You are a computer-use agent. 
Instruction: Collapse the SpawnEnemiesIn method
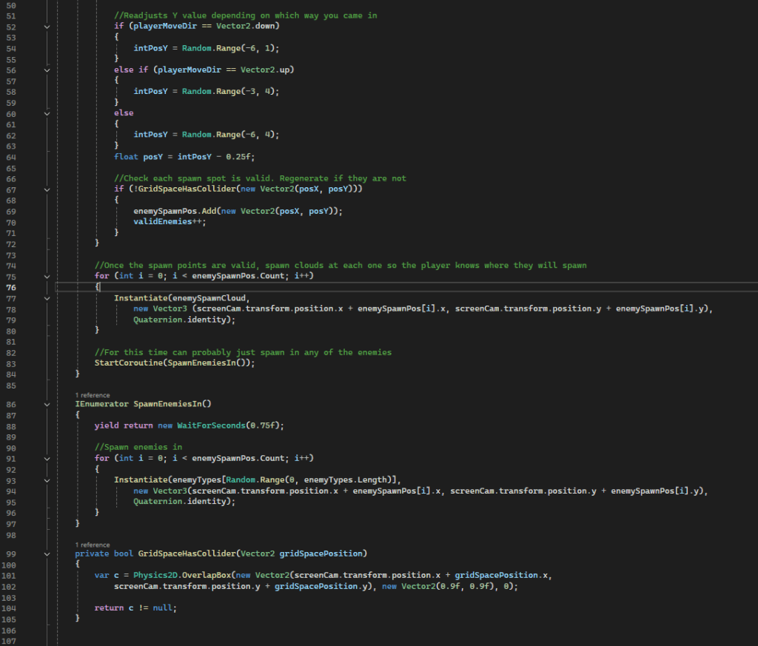48,404
